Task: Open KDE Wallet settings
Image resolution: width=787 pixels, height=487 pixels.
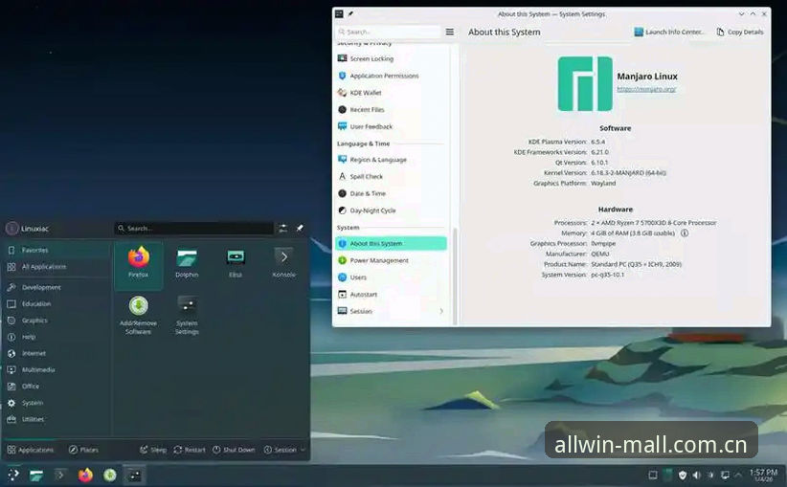Action: [x=391, y=93]
